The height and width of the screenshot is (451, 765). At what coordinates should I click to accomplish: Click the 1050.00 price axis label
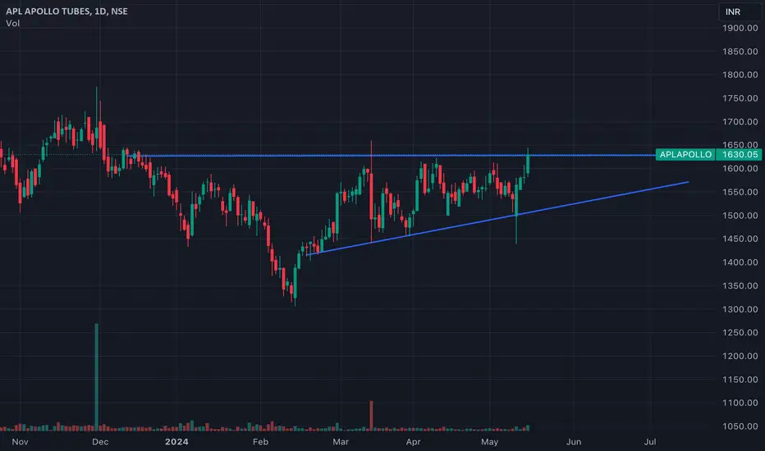[x=740, y=426]
